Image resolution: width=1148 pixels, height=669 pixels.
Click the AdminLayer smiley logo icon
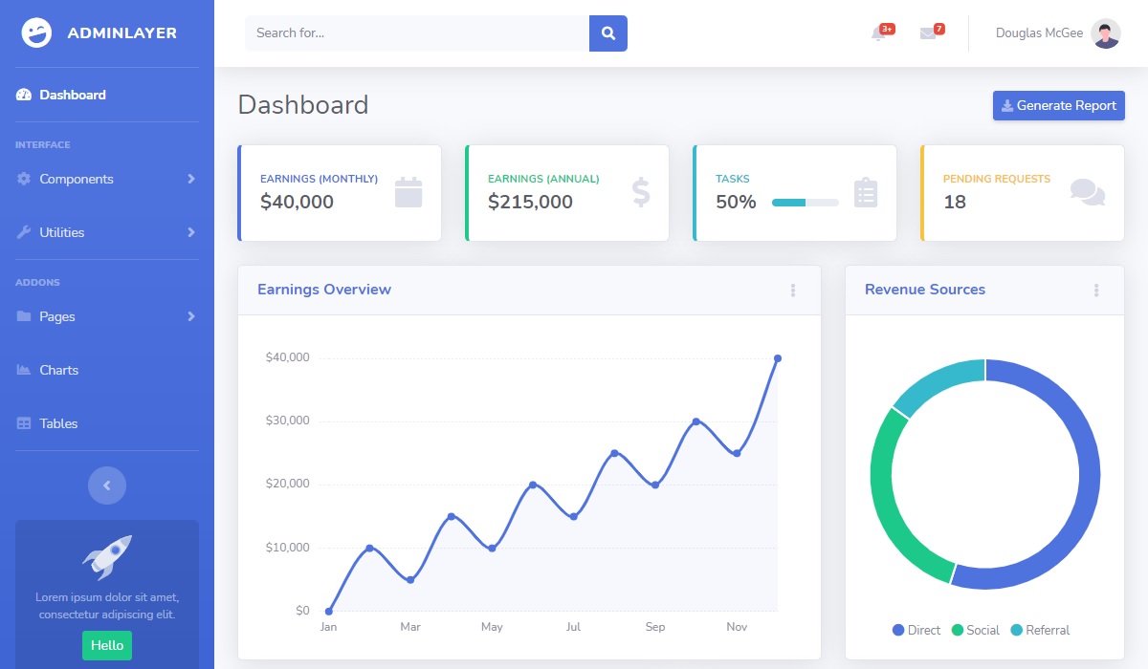coord(36,33)
